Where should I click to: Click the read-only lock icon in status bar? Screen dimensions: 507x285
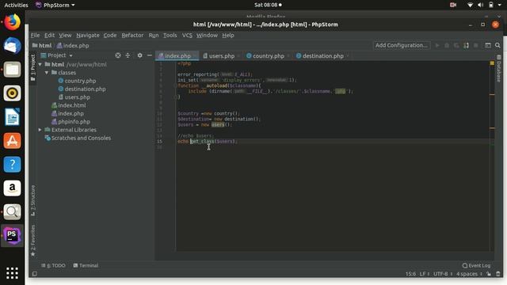point(489,274)
